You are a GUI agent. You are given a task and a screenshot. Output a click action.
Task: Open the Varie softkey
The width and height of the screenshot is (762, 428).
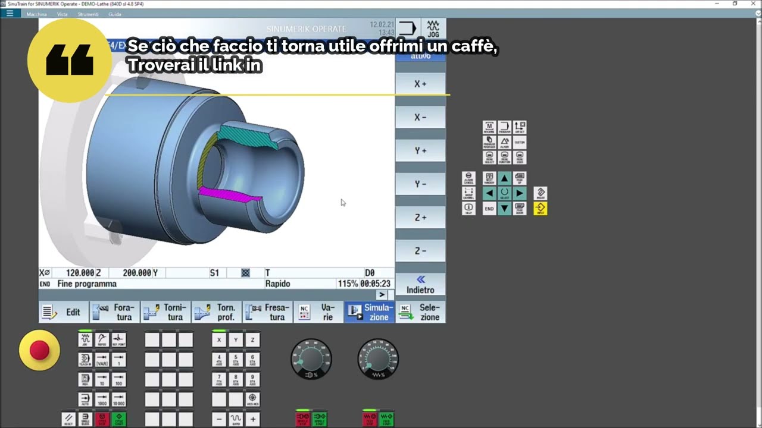318,312
